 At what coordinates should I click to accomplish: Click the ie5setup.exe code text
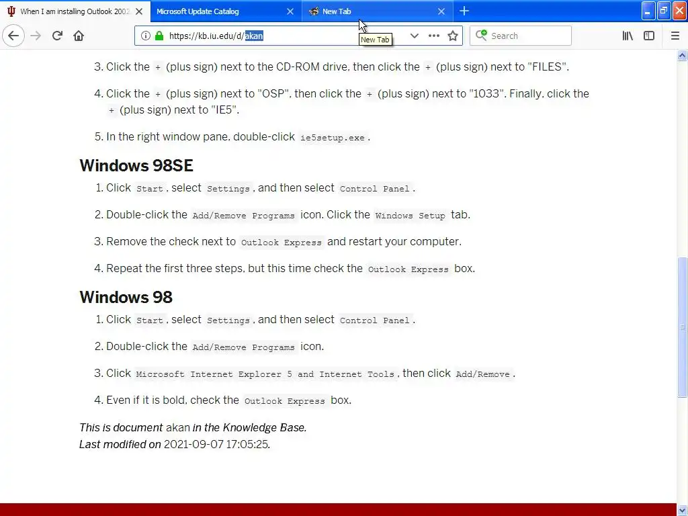[332, 138]
